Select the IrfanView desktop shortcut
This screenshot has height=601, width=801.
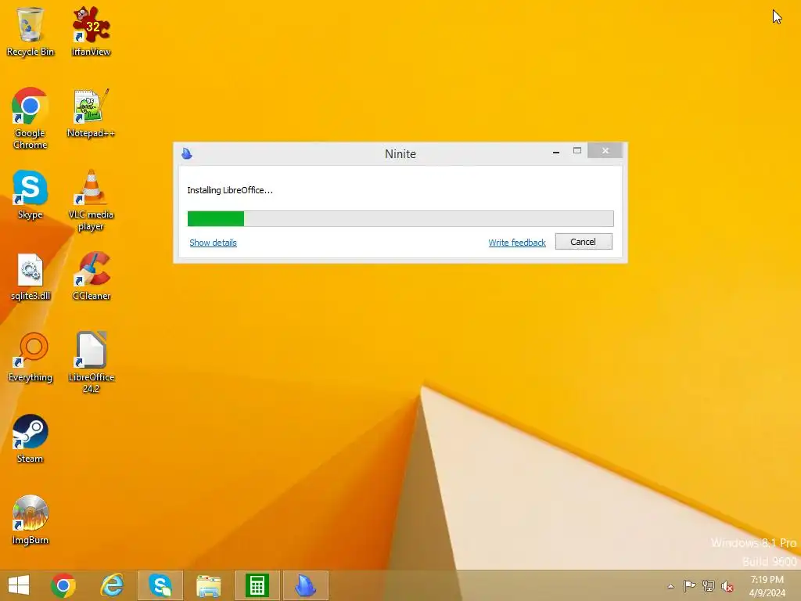91,31
